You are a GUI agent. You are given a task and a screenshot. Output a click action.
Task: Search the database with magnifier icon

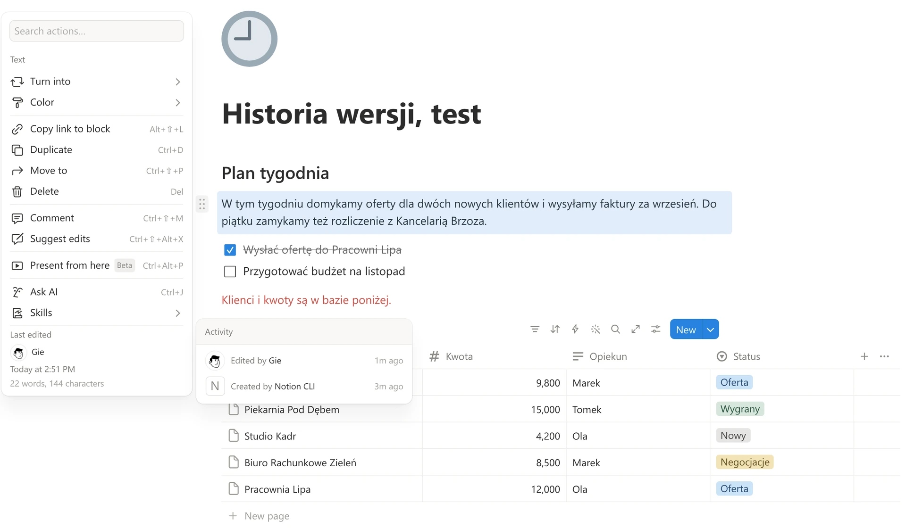pos(615,329)
